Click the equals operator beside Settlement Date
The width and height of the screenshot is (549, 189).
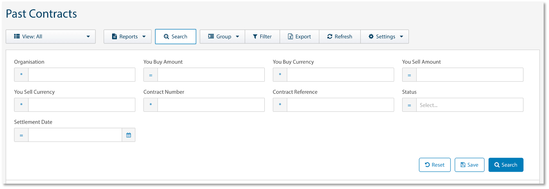(x=21, y=135)
